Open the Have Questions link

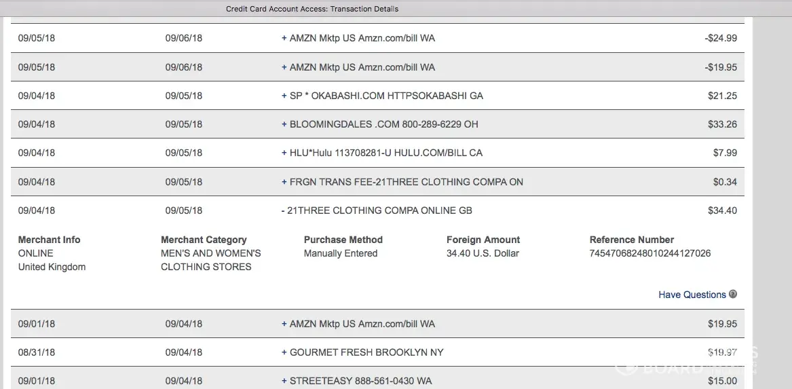coord(692,295)
